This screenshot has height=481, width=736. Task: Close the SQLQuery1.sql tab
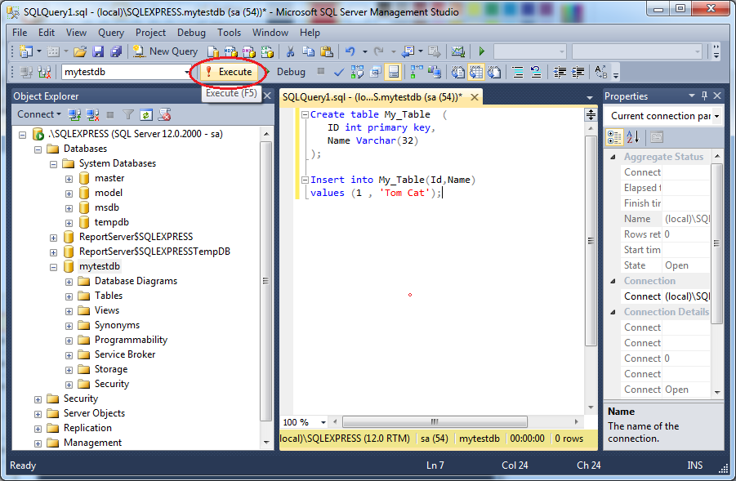[475, 97]
